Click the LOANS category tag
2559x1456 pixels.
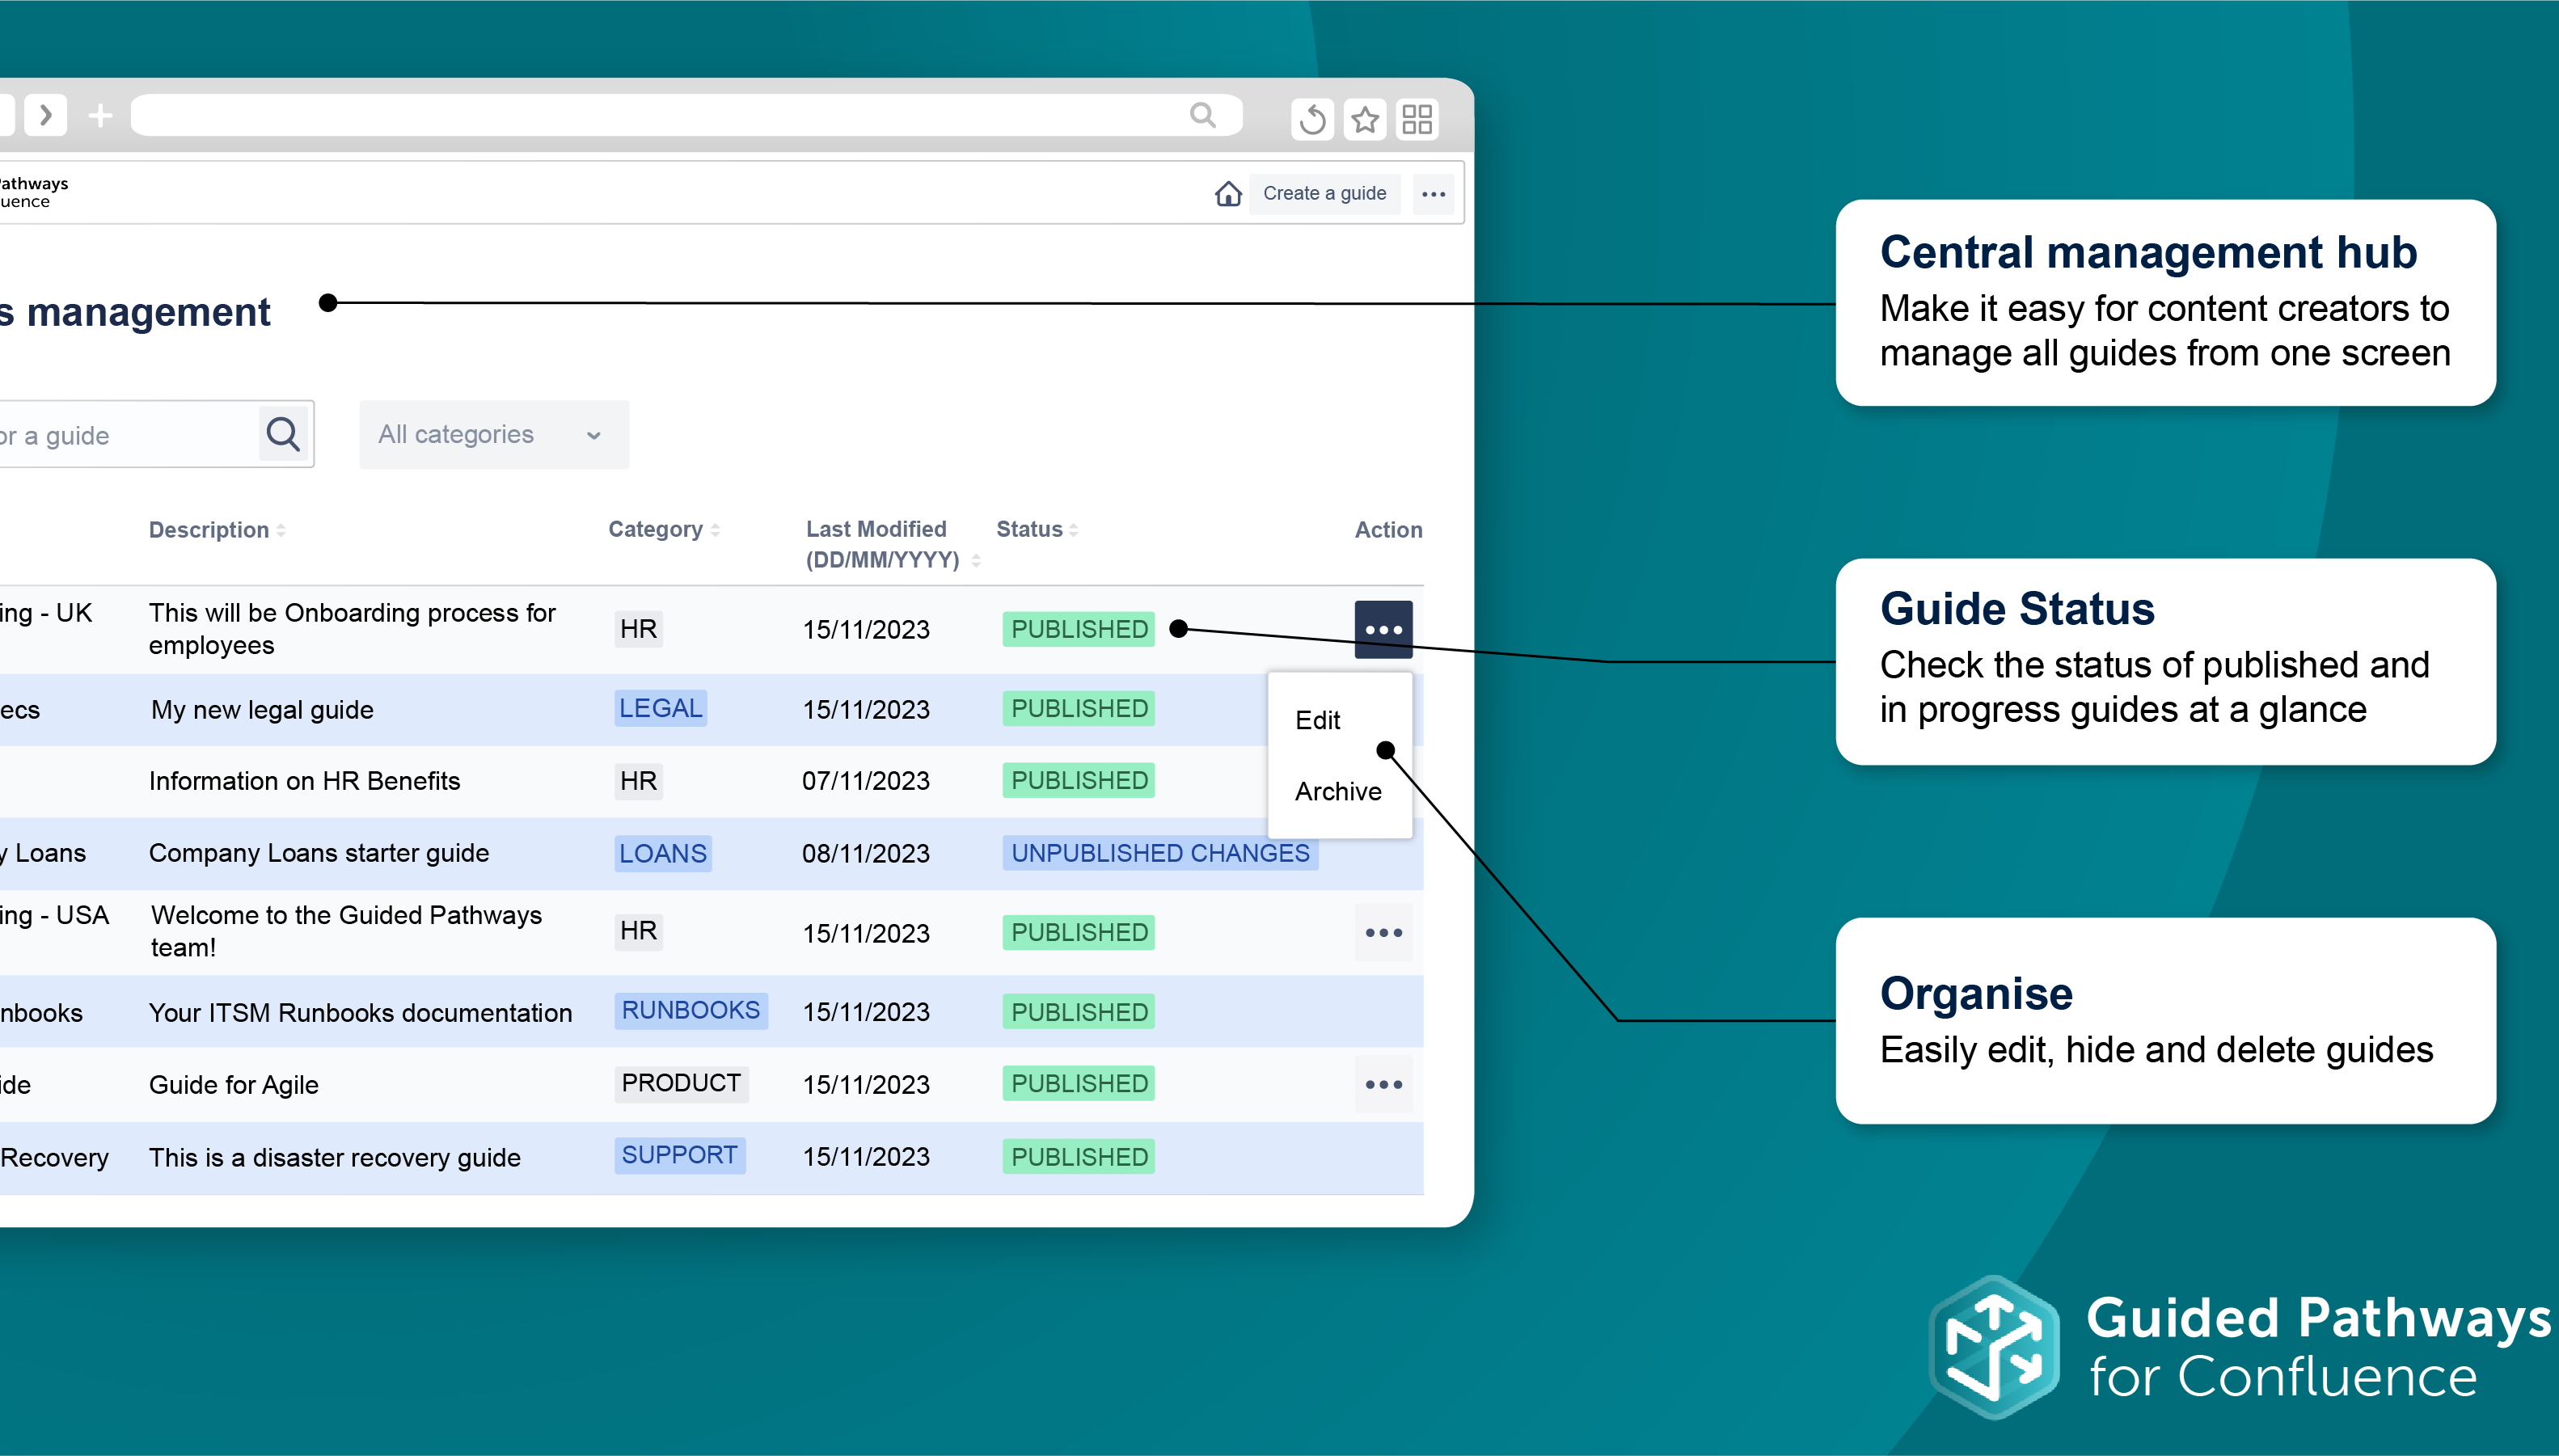click(662, 853)
